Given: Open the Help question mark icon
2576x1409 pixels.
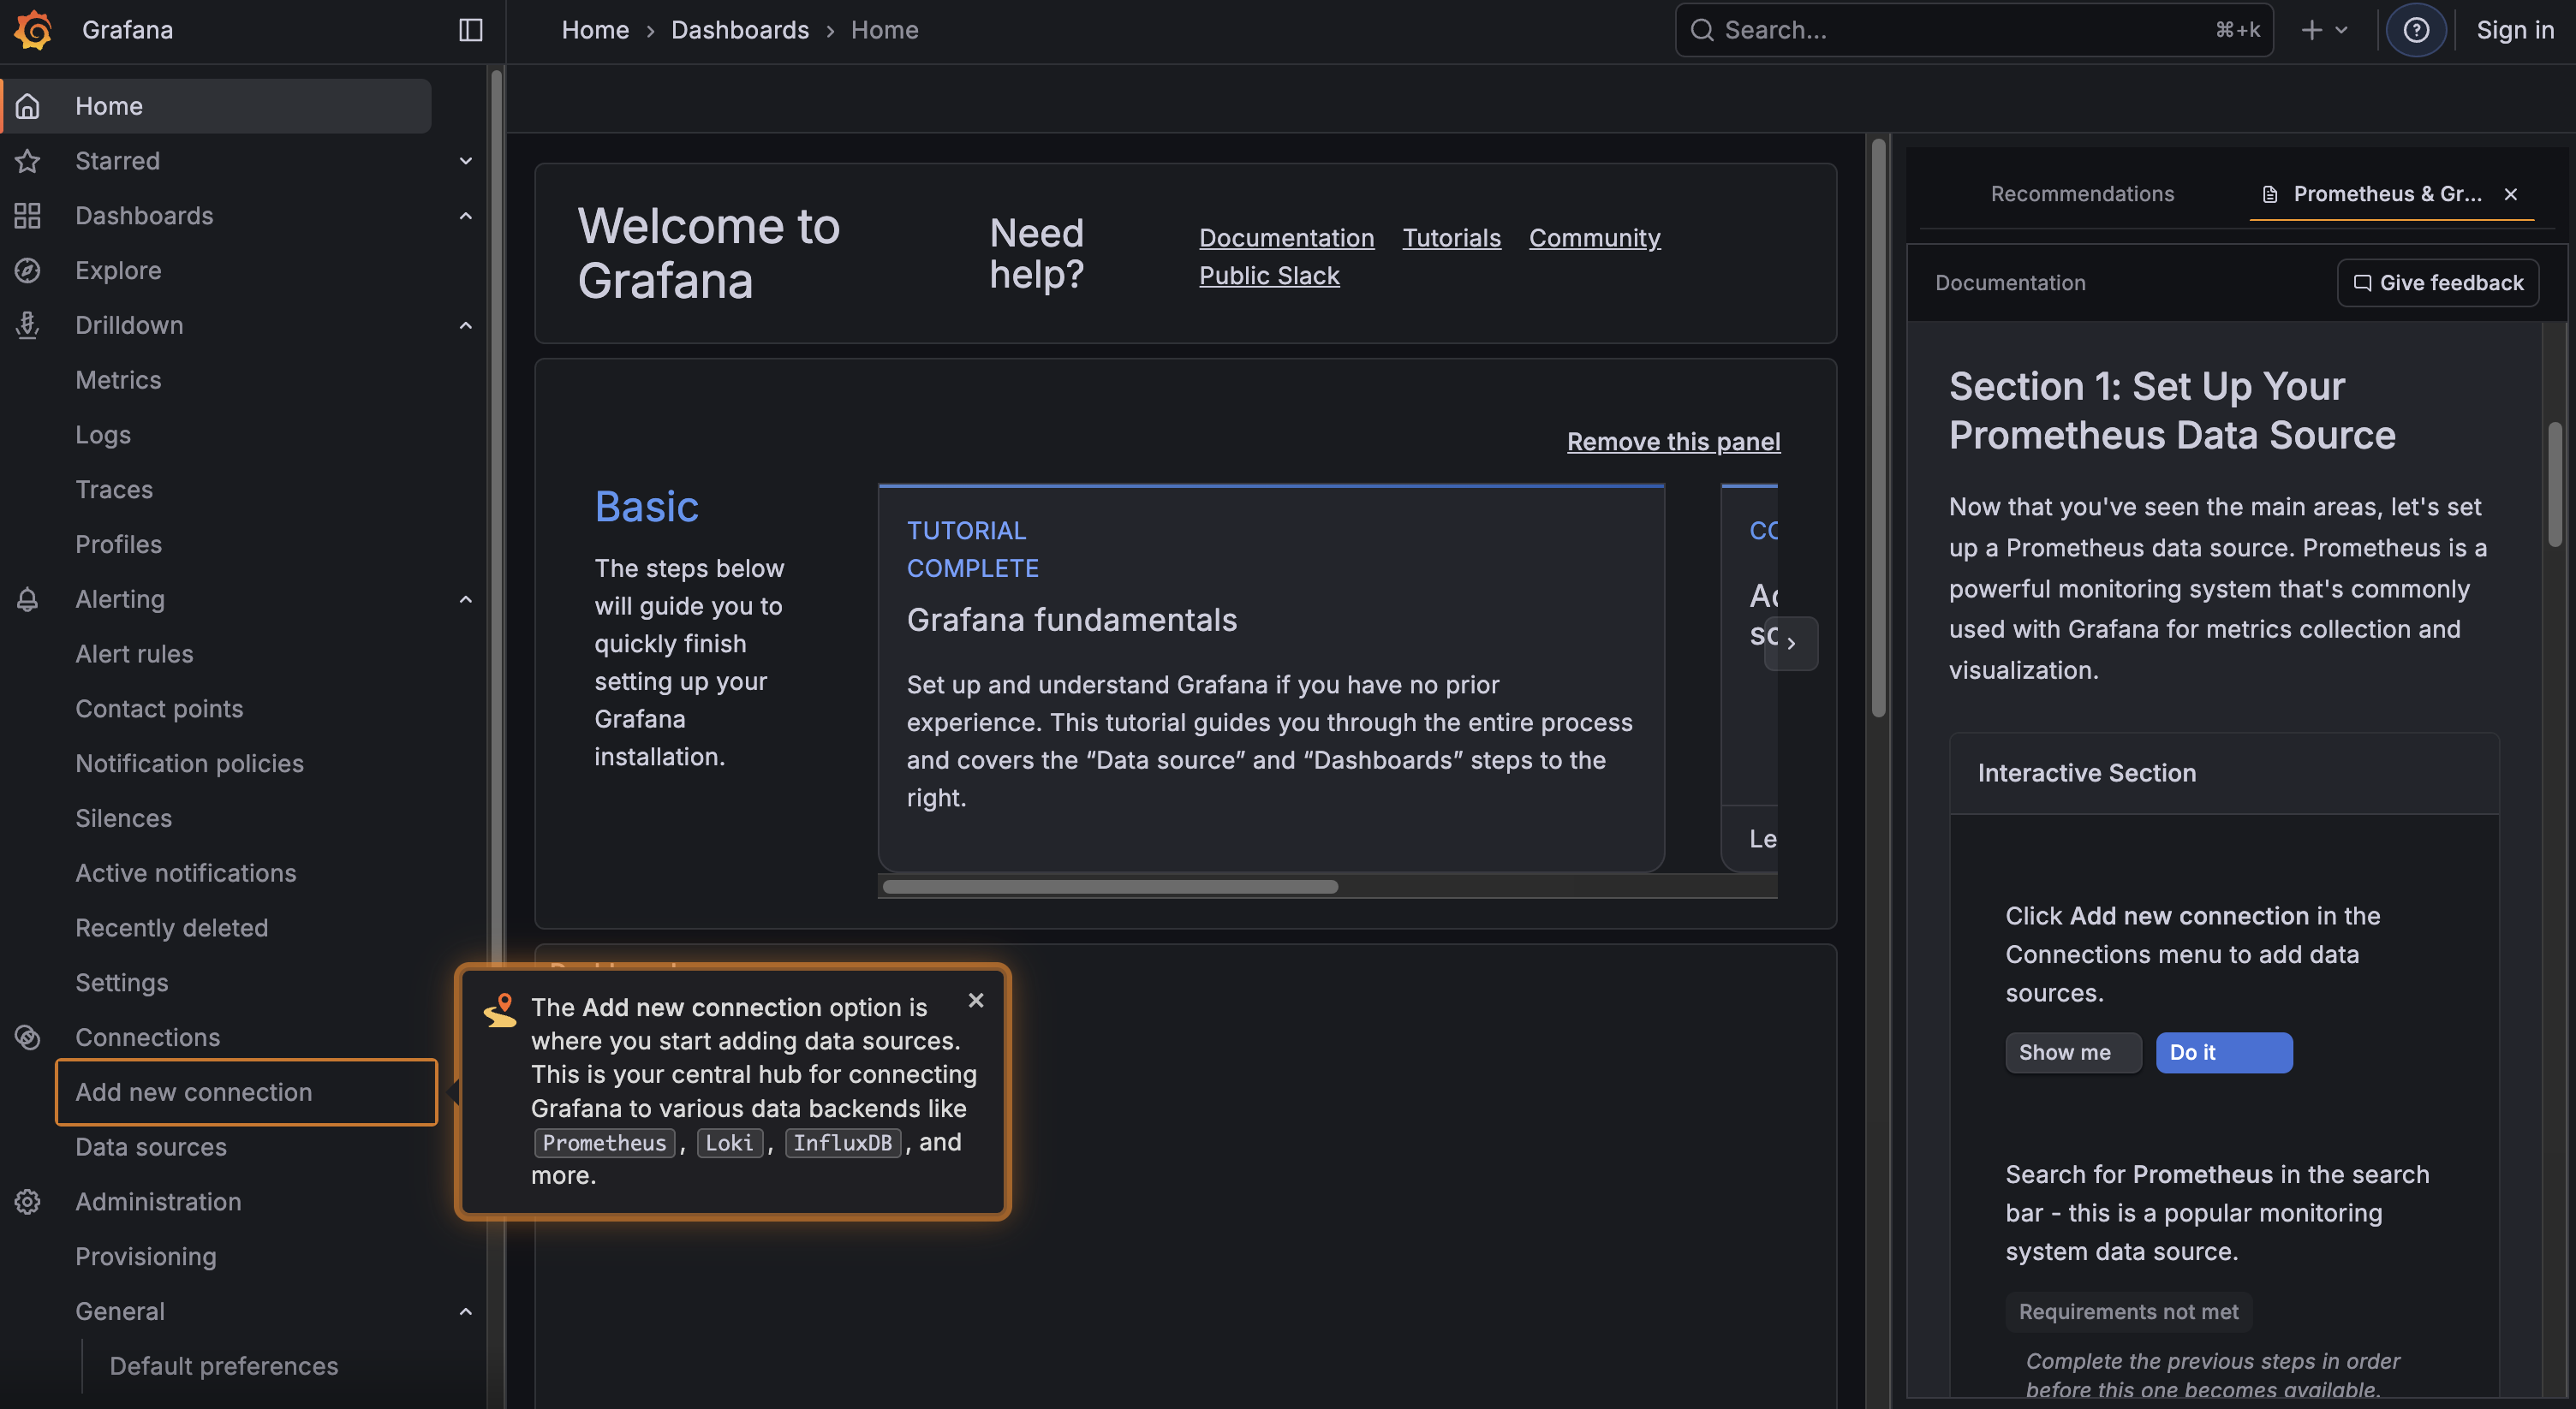Looking at the screenshot, I should coord(2417,29).
